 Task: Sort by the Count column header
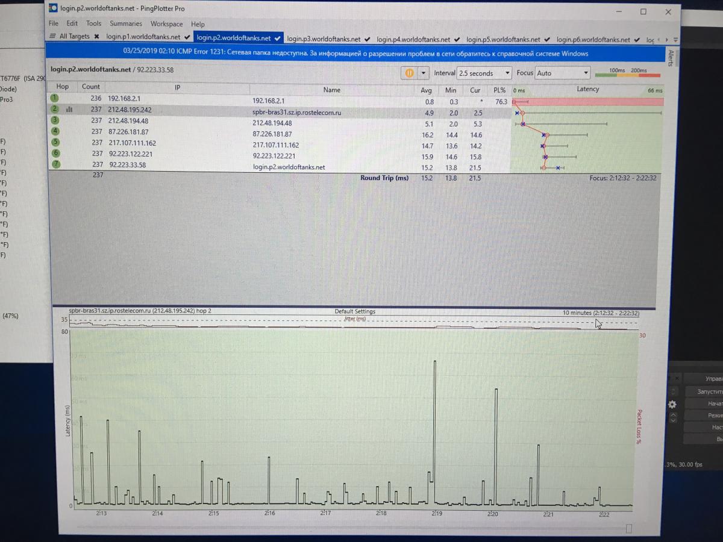coord(91,87)
